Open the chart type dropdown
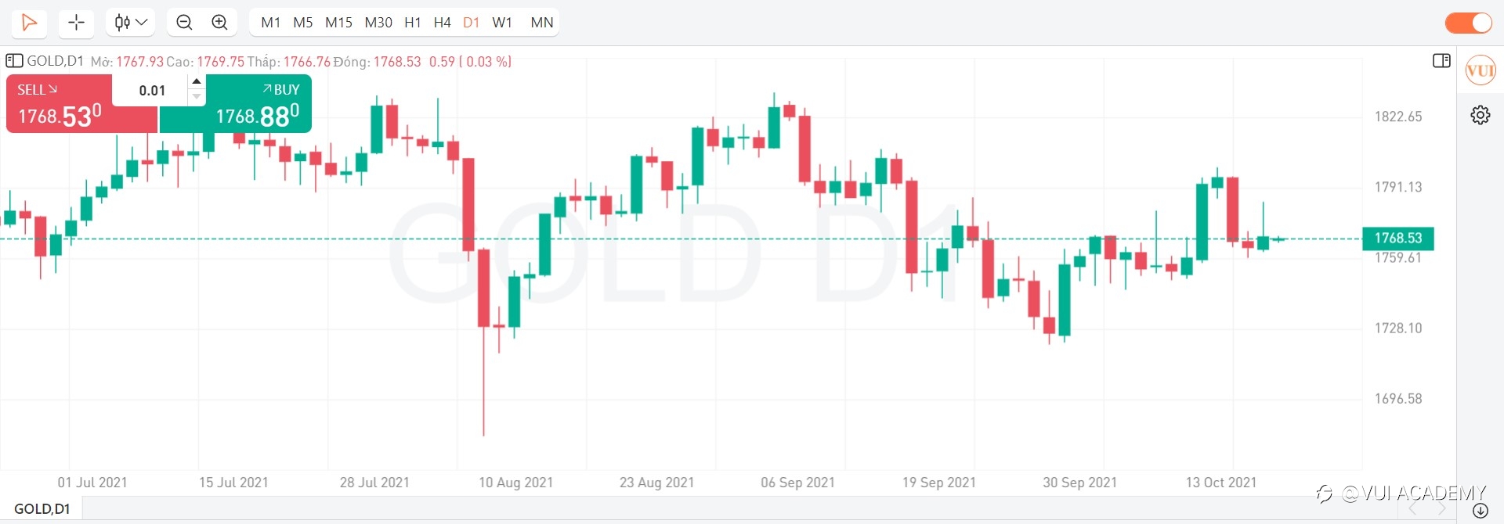 tap(131, 23)
